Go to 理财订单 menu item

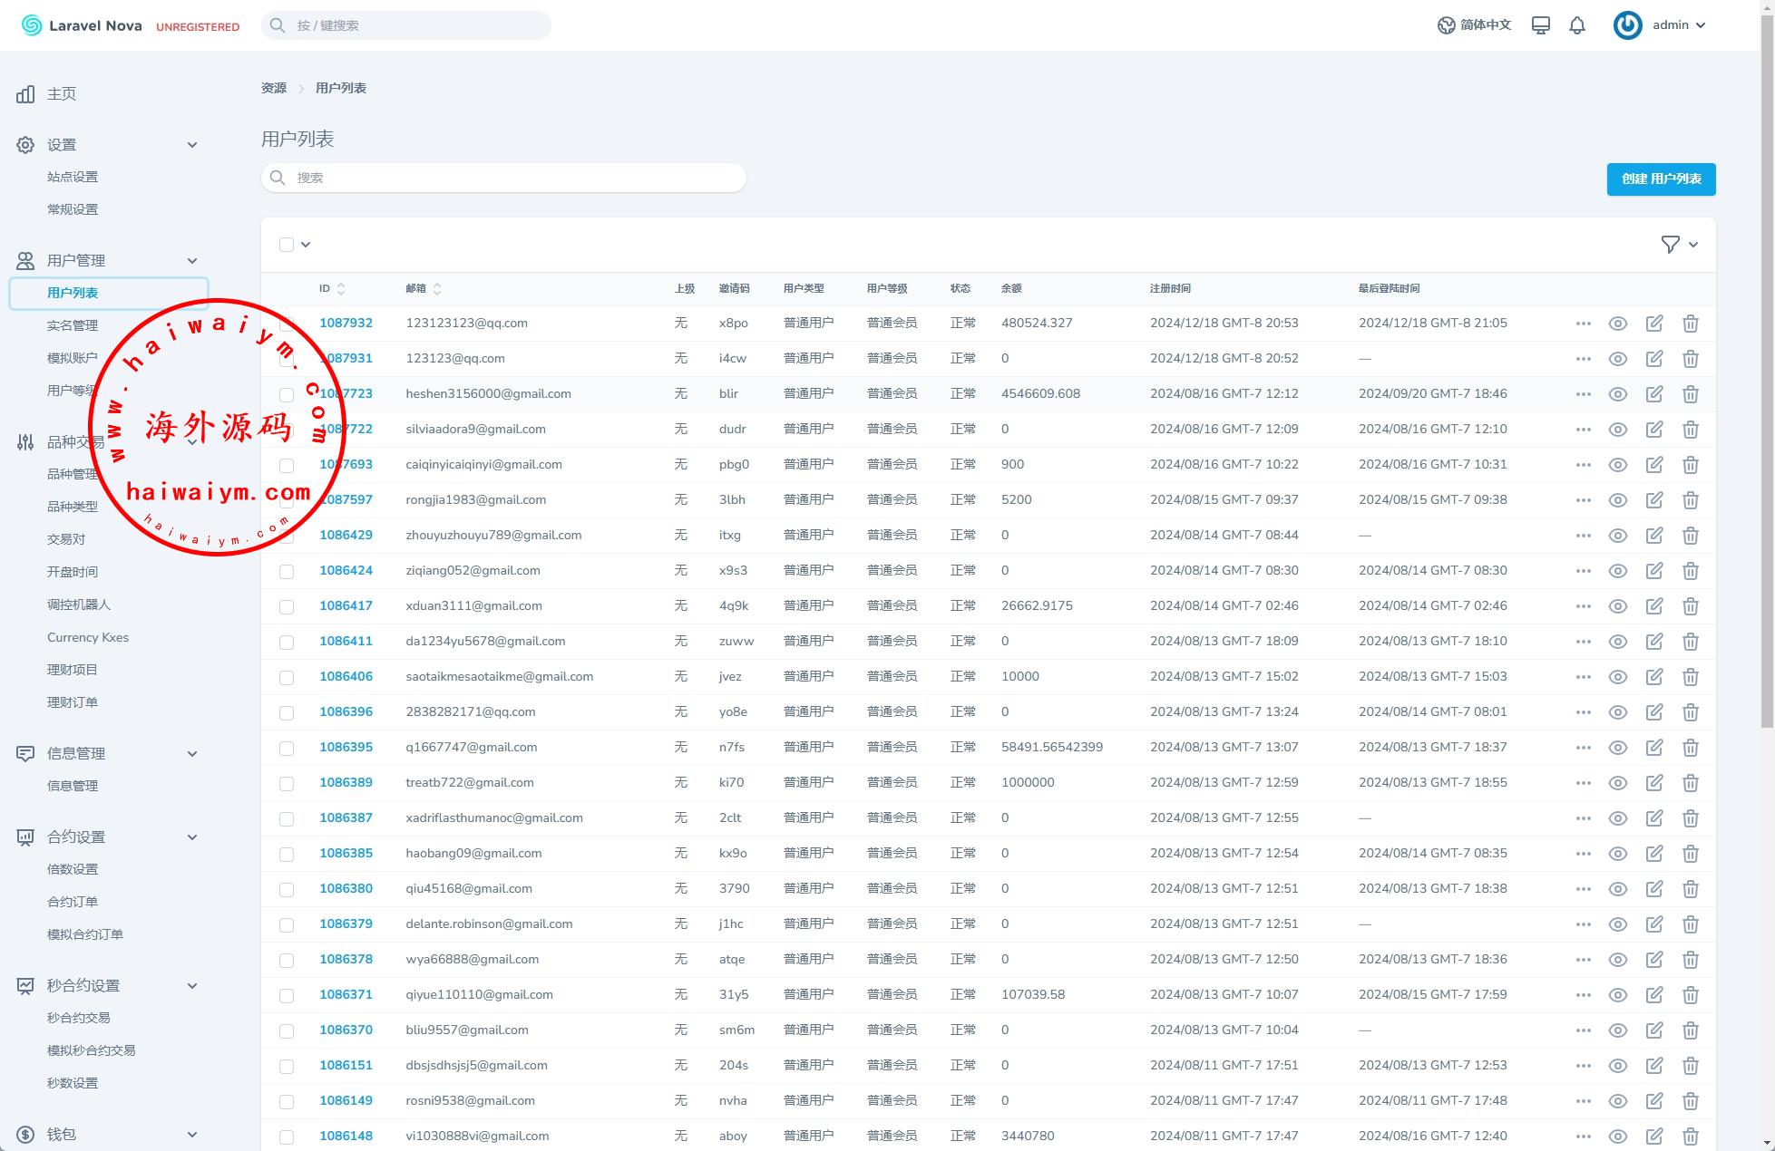coord(73,702)
